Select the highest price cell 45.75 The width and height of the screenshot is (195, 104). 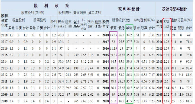click(x=113, y=35)
